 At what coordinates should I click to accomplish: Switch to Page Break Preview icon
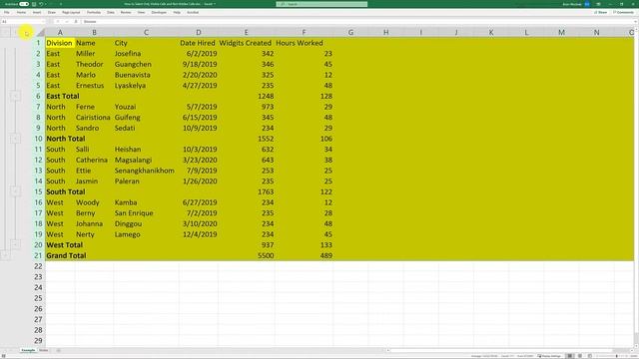click(590, 356)
